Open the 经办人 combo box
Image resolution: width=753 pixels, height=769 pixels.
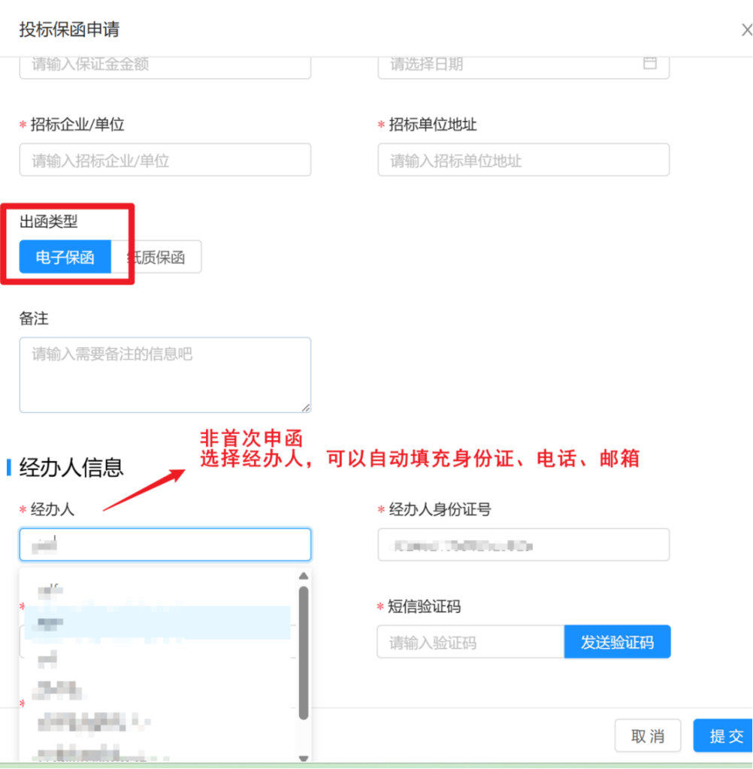pyautogui.click(x=165, y=544)
